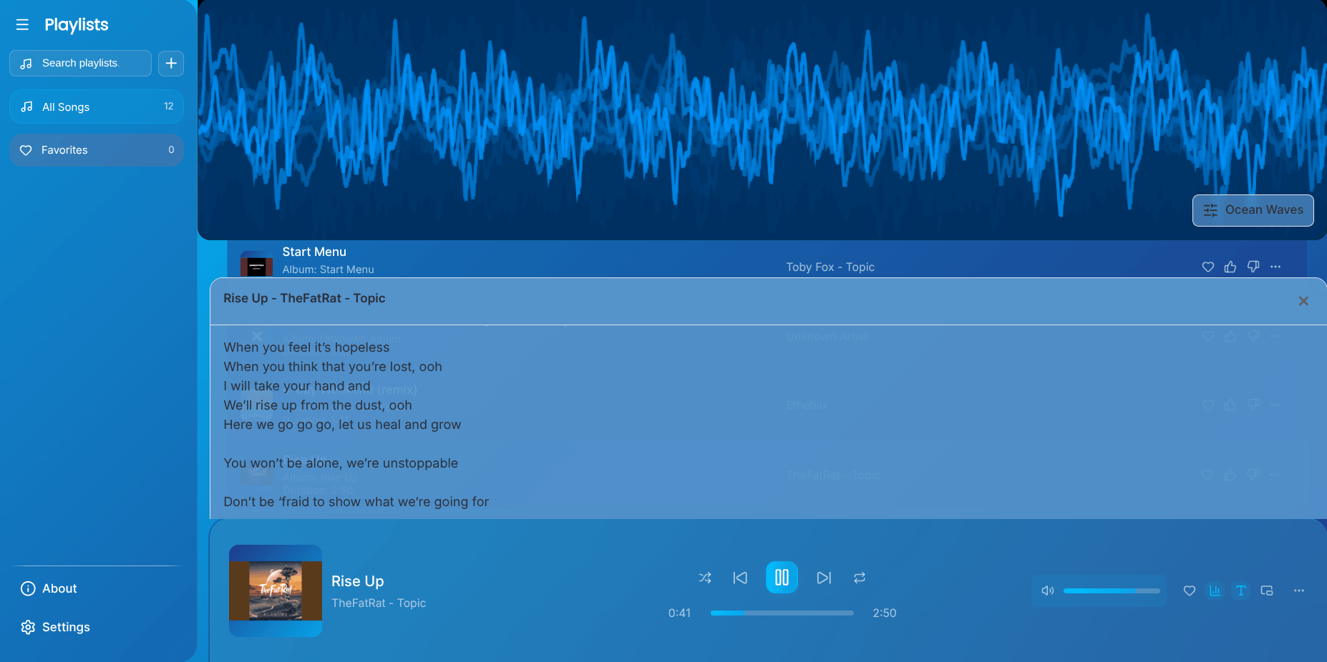Click the Rise Up title in player

358,581
